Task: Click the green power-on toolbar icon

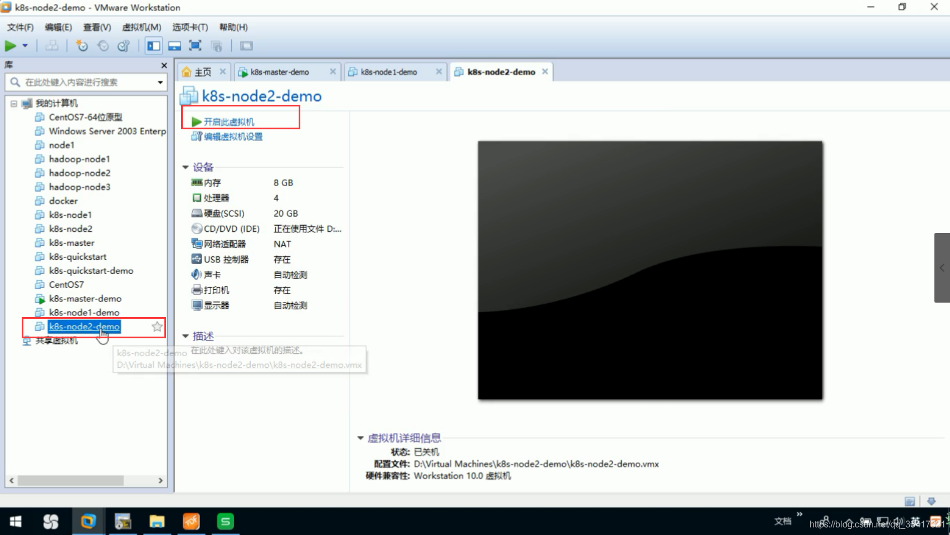Action: [x=11, y=46]
